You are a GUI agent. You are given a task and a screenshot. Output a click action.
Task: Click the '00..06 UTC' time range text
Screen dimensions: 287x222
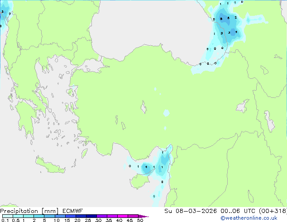point(238,211)
